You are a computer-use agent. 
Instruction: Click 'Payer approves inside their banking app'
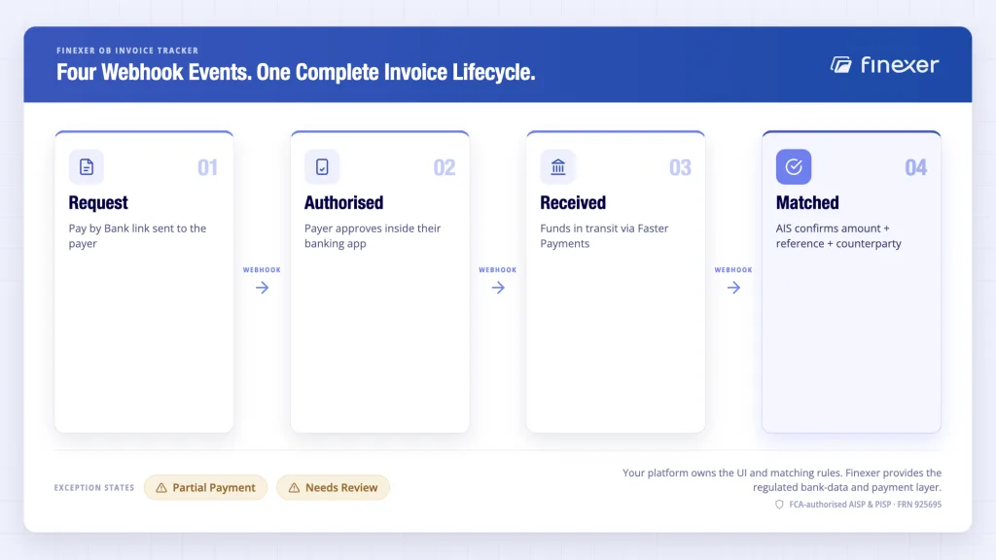click(373, 235)
